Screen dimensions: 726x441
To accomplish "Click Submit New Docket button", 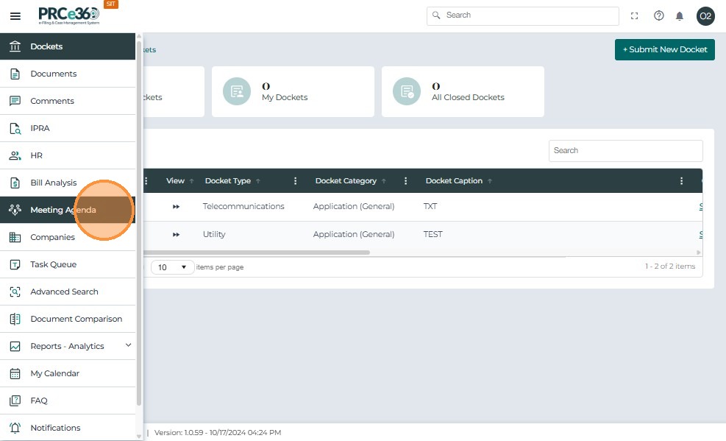I will click(x=664, y=49).
